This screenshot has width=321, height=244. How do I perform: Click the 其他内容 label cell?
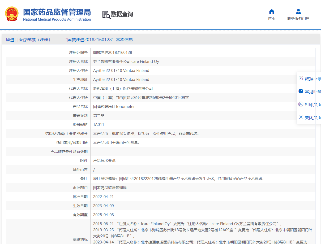48,170
